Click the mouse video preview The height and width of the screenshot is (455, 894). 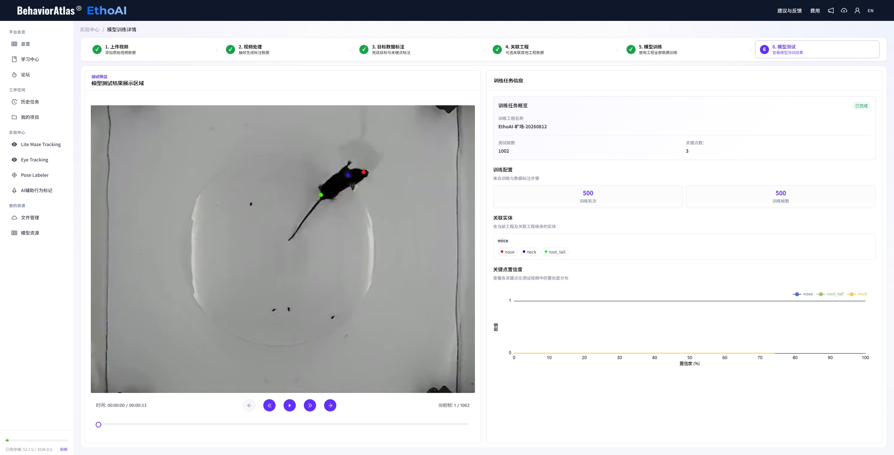point(283,249)
